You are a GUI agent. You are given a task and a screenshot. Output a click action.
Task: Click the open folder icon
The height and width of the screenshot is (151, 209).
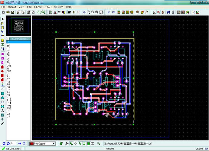click(x=8, y=12)
